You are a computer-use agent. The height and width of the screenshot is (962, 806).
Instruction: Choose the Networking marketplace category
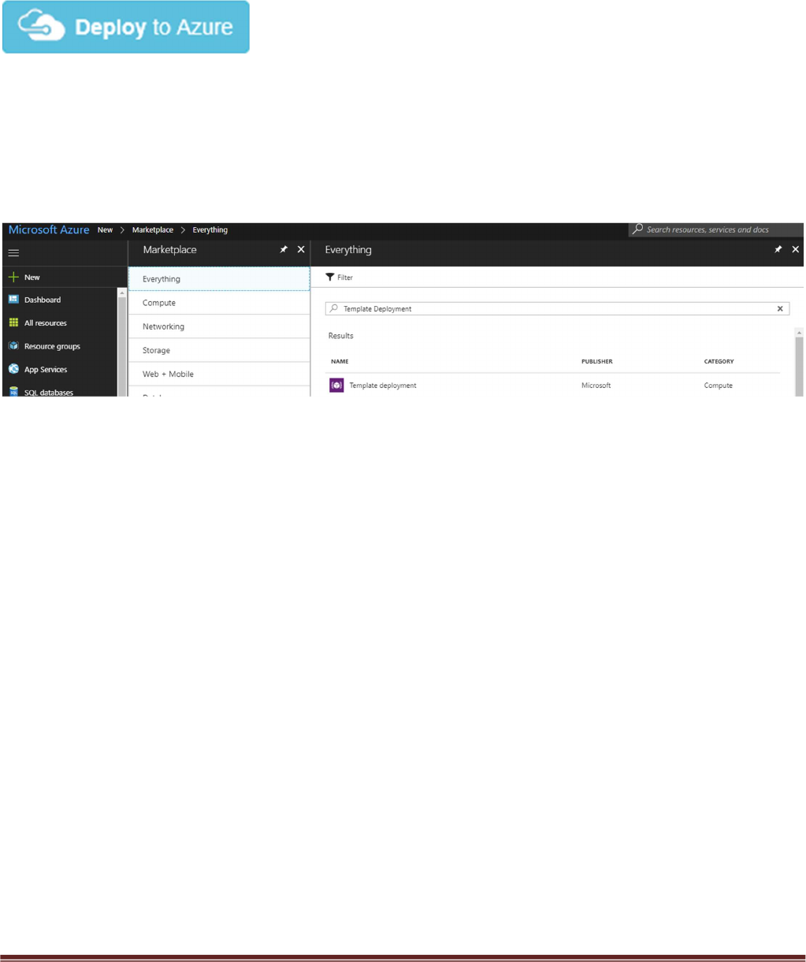click(219, 326)
